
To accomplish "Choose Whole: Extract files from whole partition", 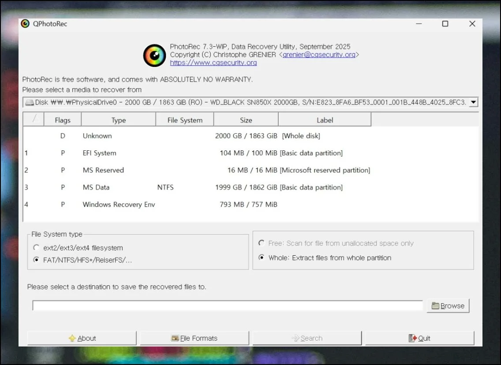I will coord(262,258).
